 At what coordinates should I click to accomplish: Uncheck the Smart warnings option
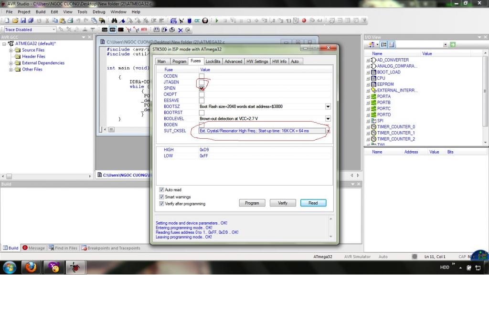click(x=161, y=197)
